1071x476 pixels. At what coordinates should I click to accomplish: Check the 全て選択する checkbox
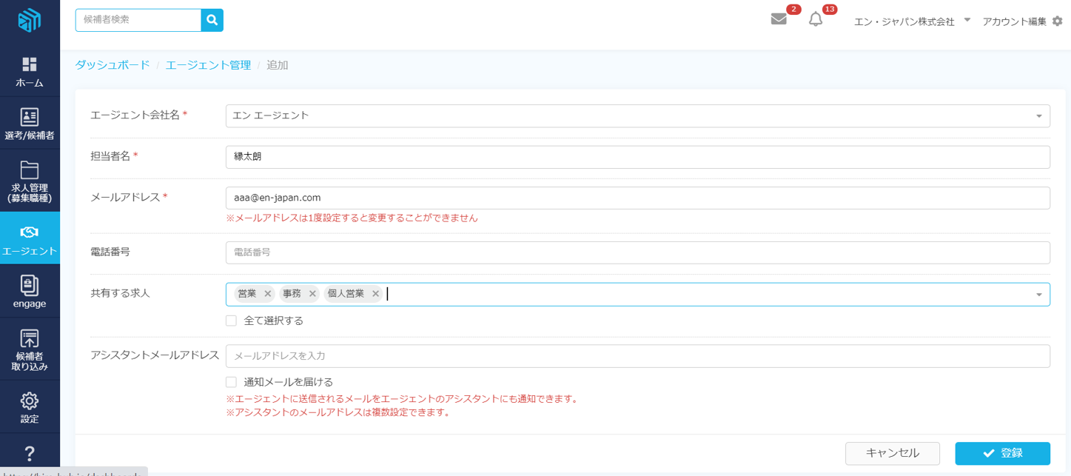[232, 321]
